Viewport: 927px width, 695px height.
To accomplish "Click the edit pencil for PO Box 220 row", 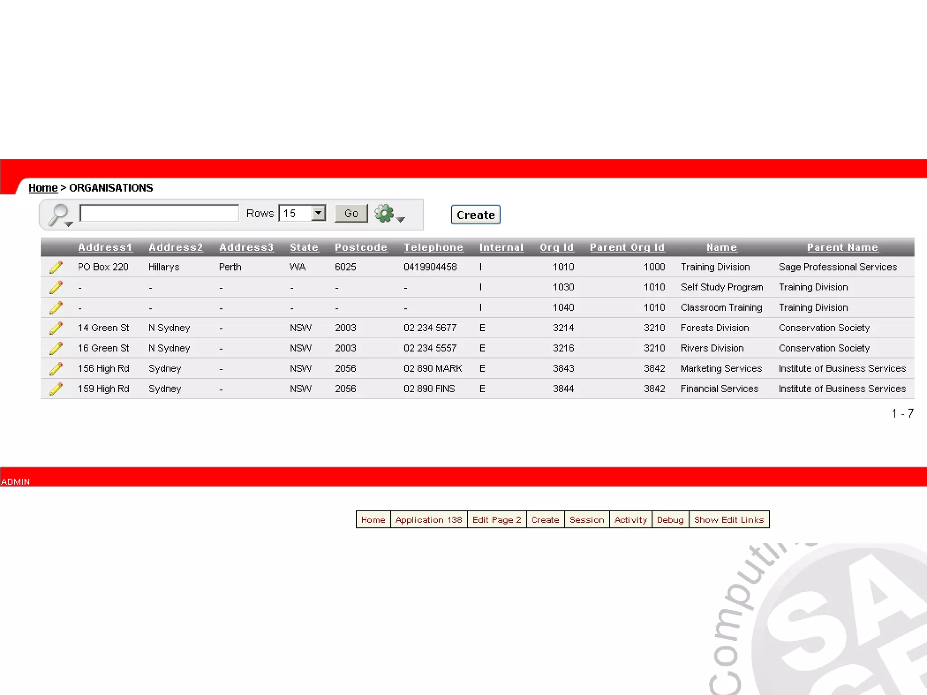I will pos(56,267).
